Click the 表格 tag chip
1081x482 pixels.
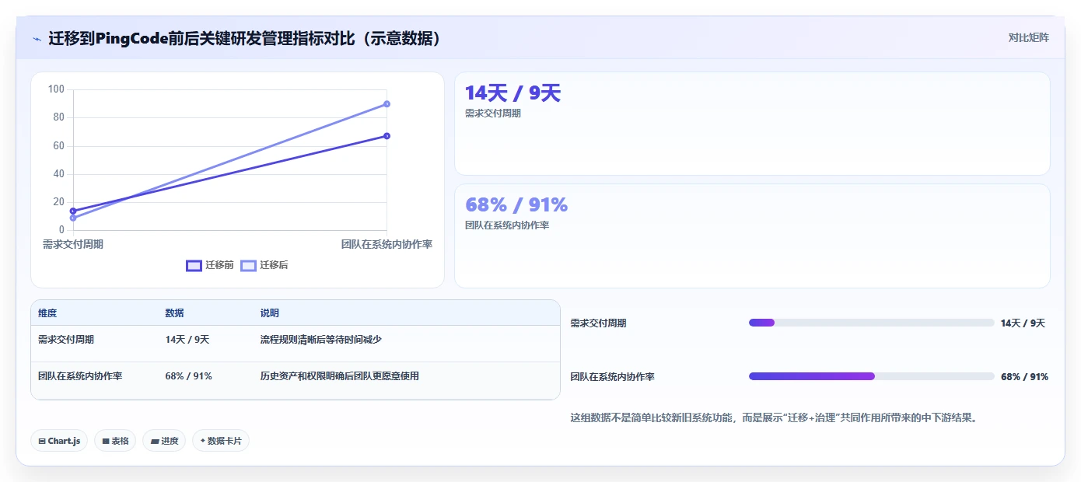115,441
